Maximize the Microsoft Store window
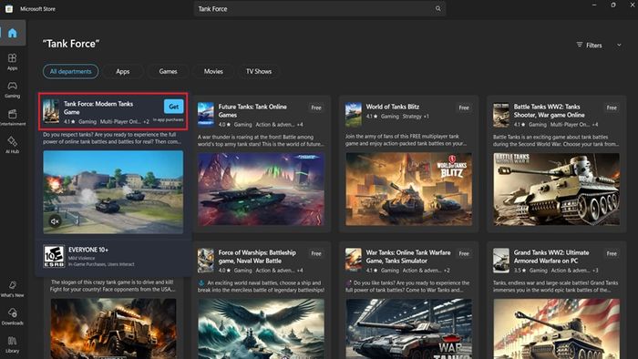The image size is (638, 359). pos(613,5)
